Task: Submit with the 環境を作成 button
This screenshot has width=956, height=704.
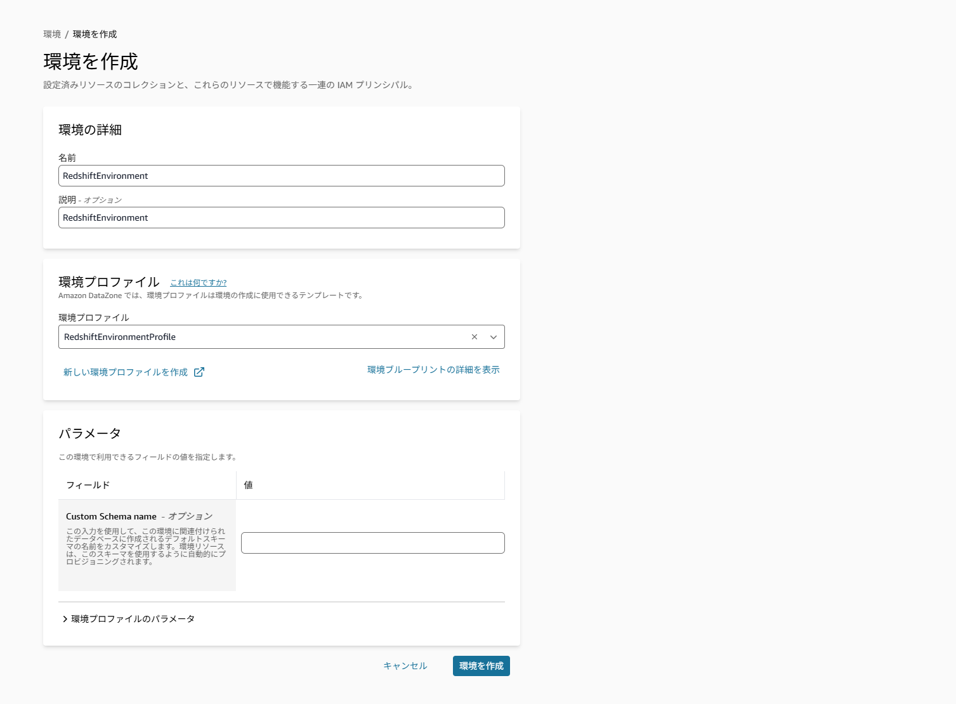Action: (481, 666)
